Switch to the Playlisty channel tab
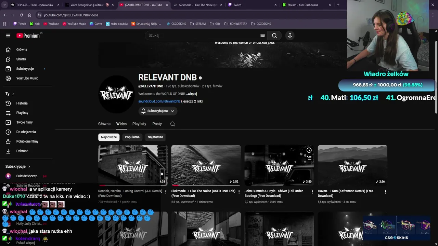The width and height of the screenshot is (438, 246). [x=139, y=124]
